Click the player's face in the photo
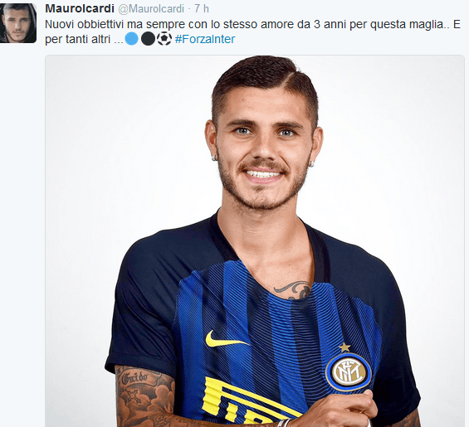Viewport: 469px width, 427px height. click(x=263, y=149)
